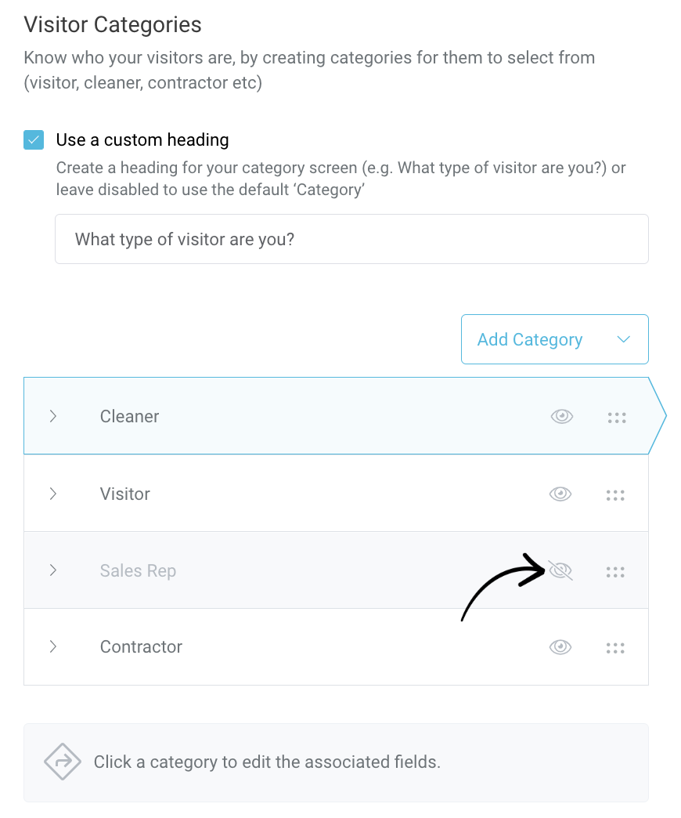The height and width of the screenshot is (818, 681).
Task: Toggle visibility eye icon for Cleaner
Action: [562, 416]
